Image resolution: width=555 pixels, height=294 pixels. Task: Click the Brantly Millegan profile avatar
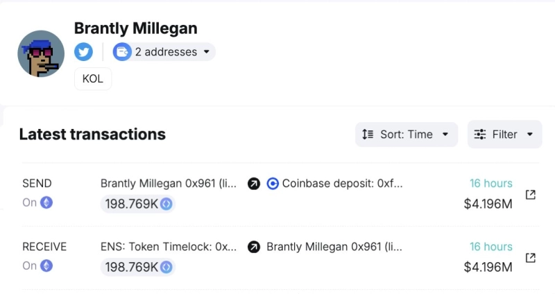[x=41, y=54]
